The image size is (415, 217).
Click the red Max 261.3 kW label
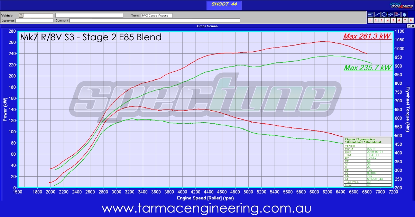coord(367,36)
